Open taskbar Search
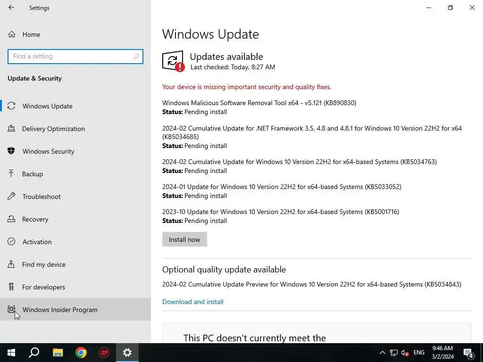 pyautogui.click(x=34, y=353)
